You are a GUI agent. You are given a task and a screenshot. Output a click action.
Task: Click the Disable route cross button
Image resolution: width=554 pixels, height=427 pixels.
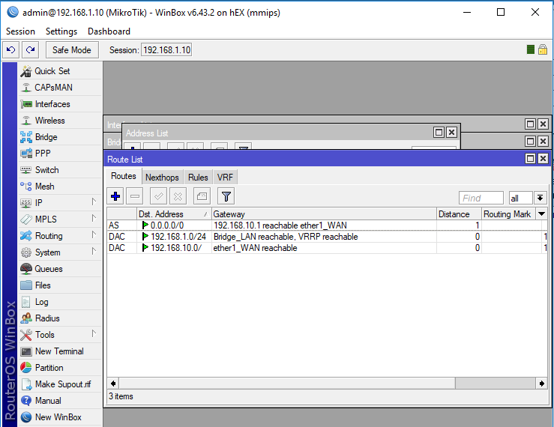tap(178, 196)
